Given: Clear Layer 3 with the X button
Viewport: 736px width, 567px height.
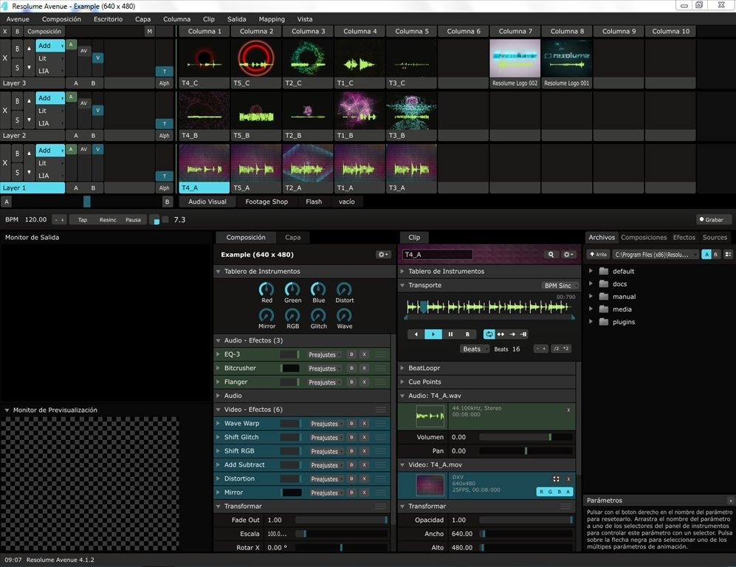Looking at the screenshot, I should point(5,58).
